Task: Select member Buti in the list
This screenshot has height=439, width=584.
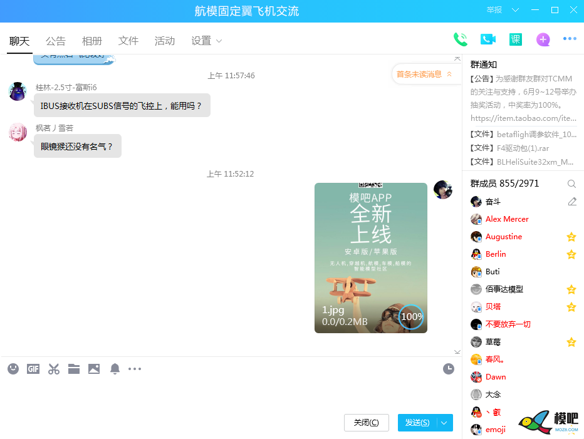Action: pos(523,271)
